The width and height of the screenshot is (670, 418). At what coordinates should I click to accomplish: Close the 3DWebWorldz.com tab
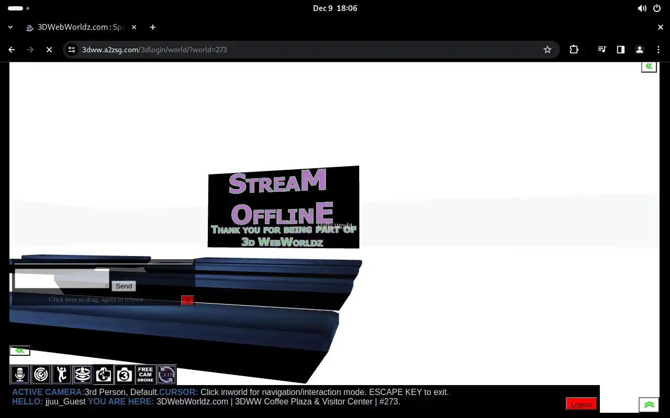[x=134, y=27]
